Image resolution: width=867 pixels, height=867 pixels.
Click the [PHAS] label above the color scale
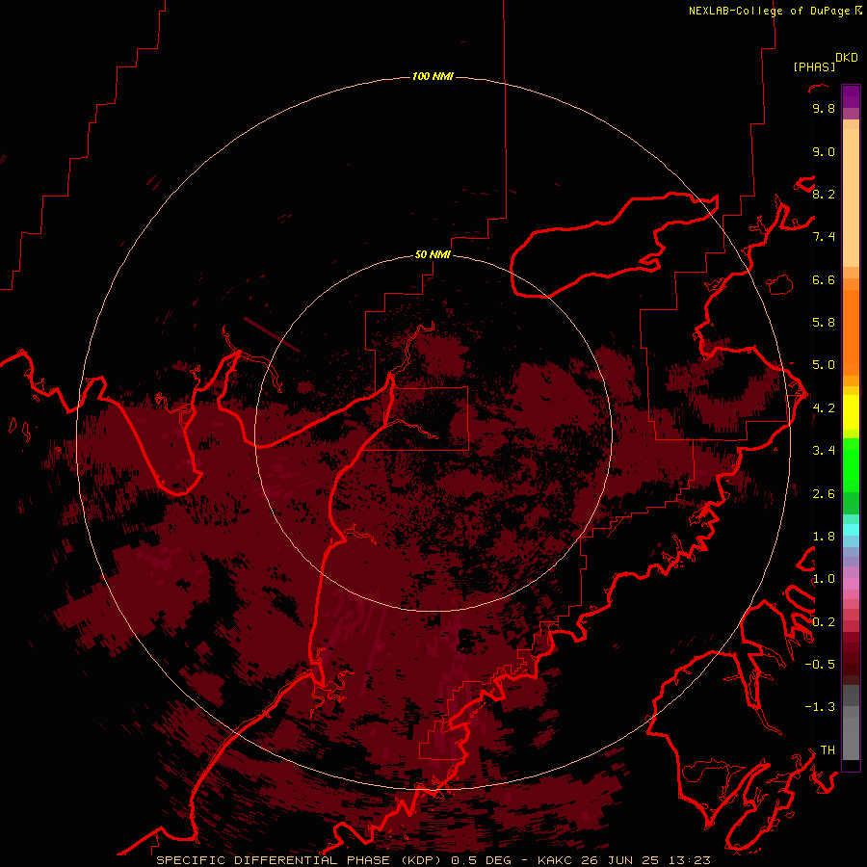814,66
